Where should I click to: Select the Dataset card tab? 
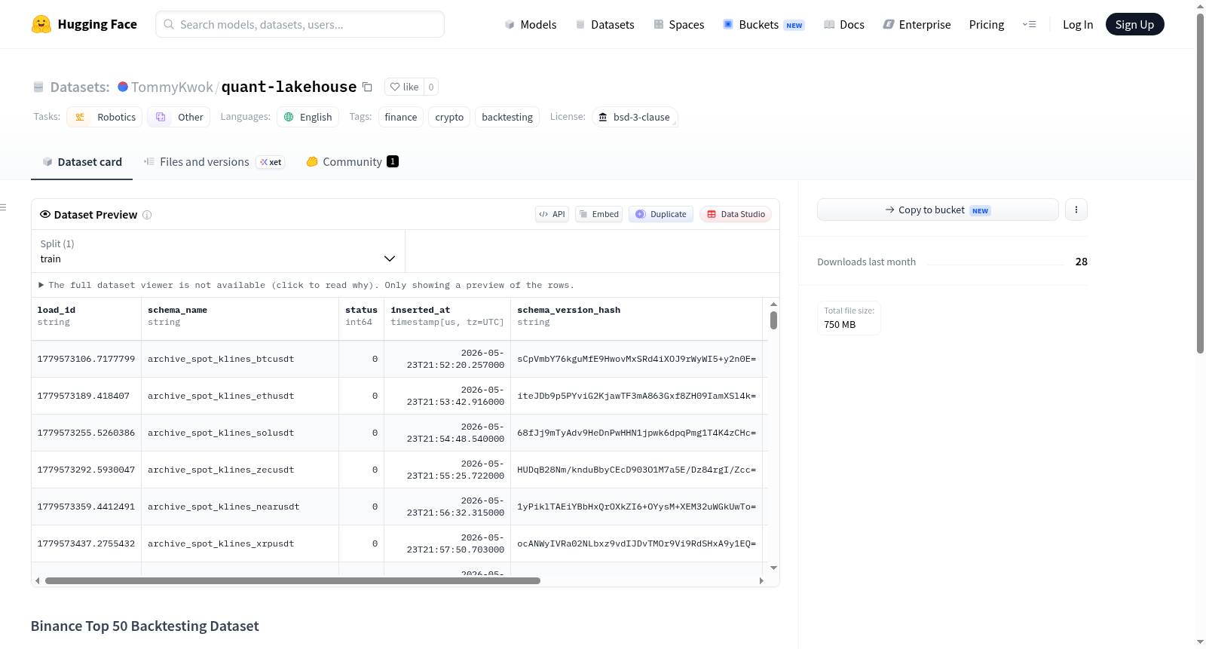81,161
